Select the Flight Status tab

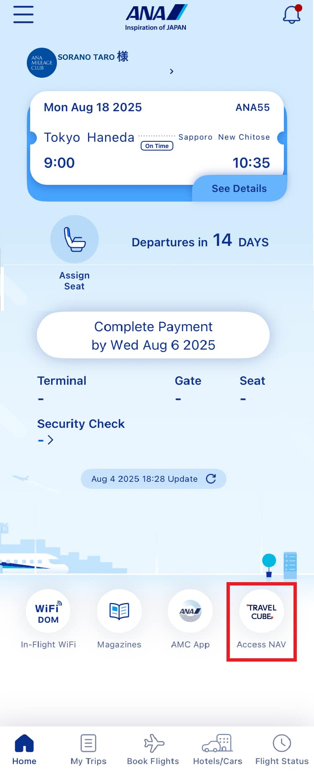click(x=282, y=749)
